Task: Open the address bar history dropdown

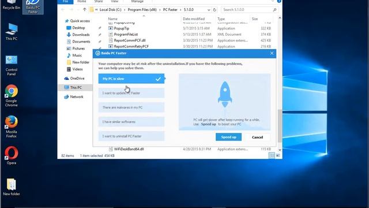Action: click(209, 10)
